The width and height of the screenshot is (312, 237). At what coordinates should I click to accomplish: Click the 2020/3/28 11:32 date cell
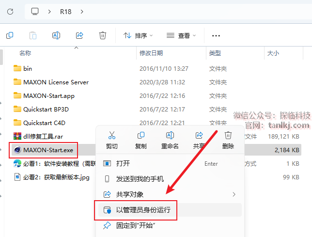(x=162, y=82)
